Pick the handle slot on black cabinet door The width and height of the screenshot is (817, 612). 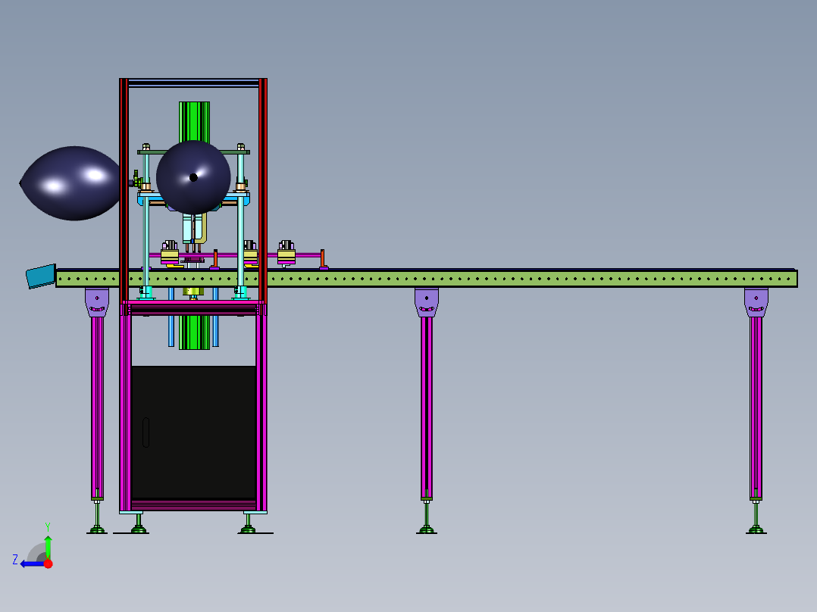coord(146,432)
